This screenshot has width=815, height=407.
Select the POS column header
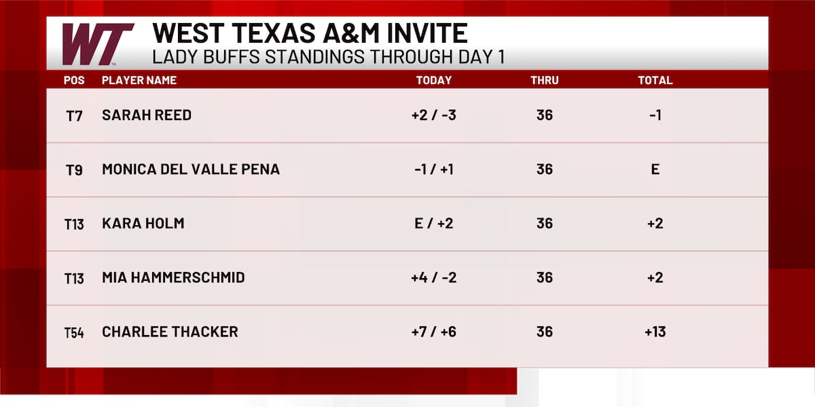coord(74,80)
